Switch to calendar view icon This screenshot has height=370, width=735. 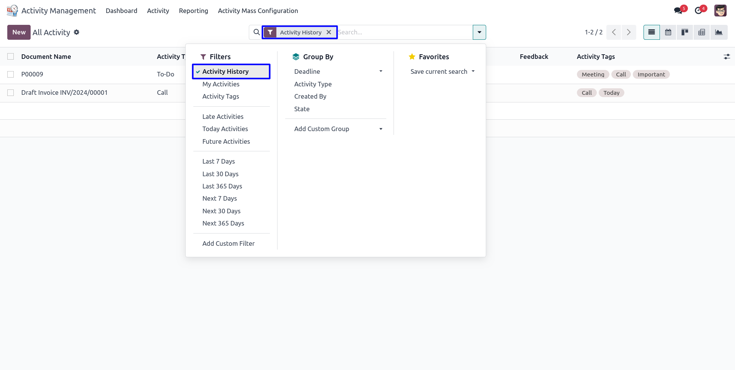668,32
